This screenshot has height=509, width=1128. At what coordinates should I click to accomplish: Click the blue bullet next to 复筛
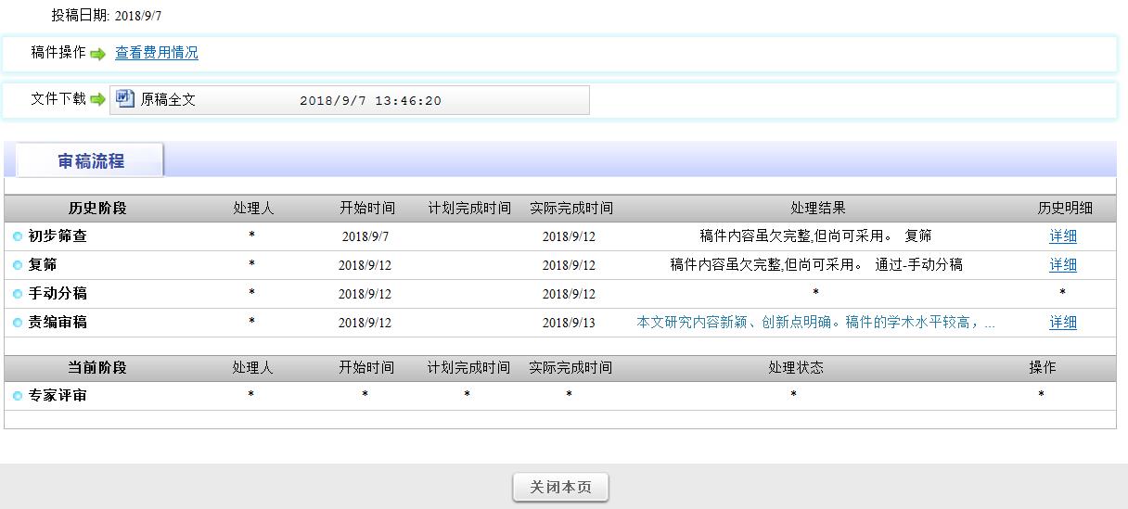(18, 266)
